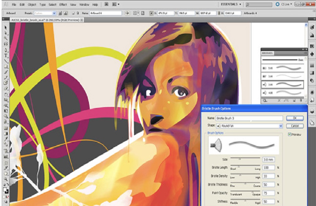Click Remove Brush Stroke icon in Brushes panel
The height and width of the screenshot is (206, 316).
(x=279, y=100)
